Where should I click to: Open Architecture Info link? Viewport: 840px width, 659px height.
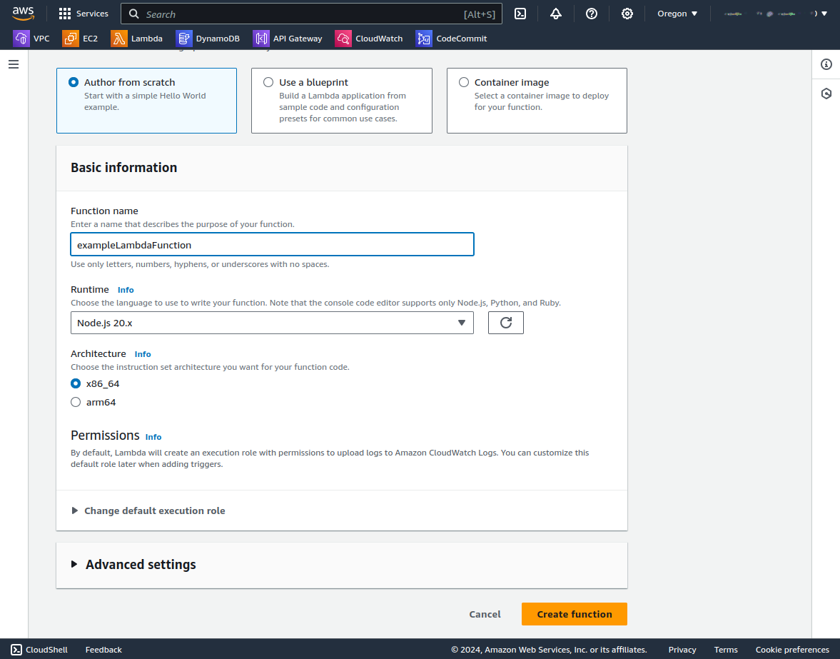pos(143,354)
